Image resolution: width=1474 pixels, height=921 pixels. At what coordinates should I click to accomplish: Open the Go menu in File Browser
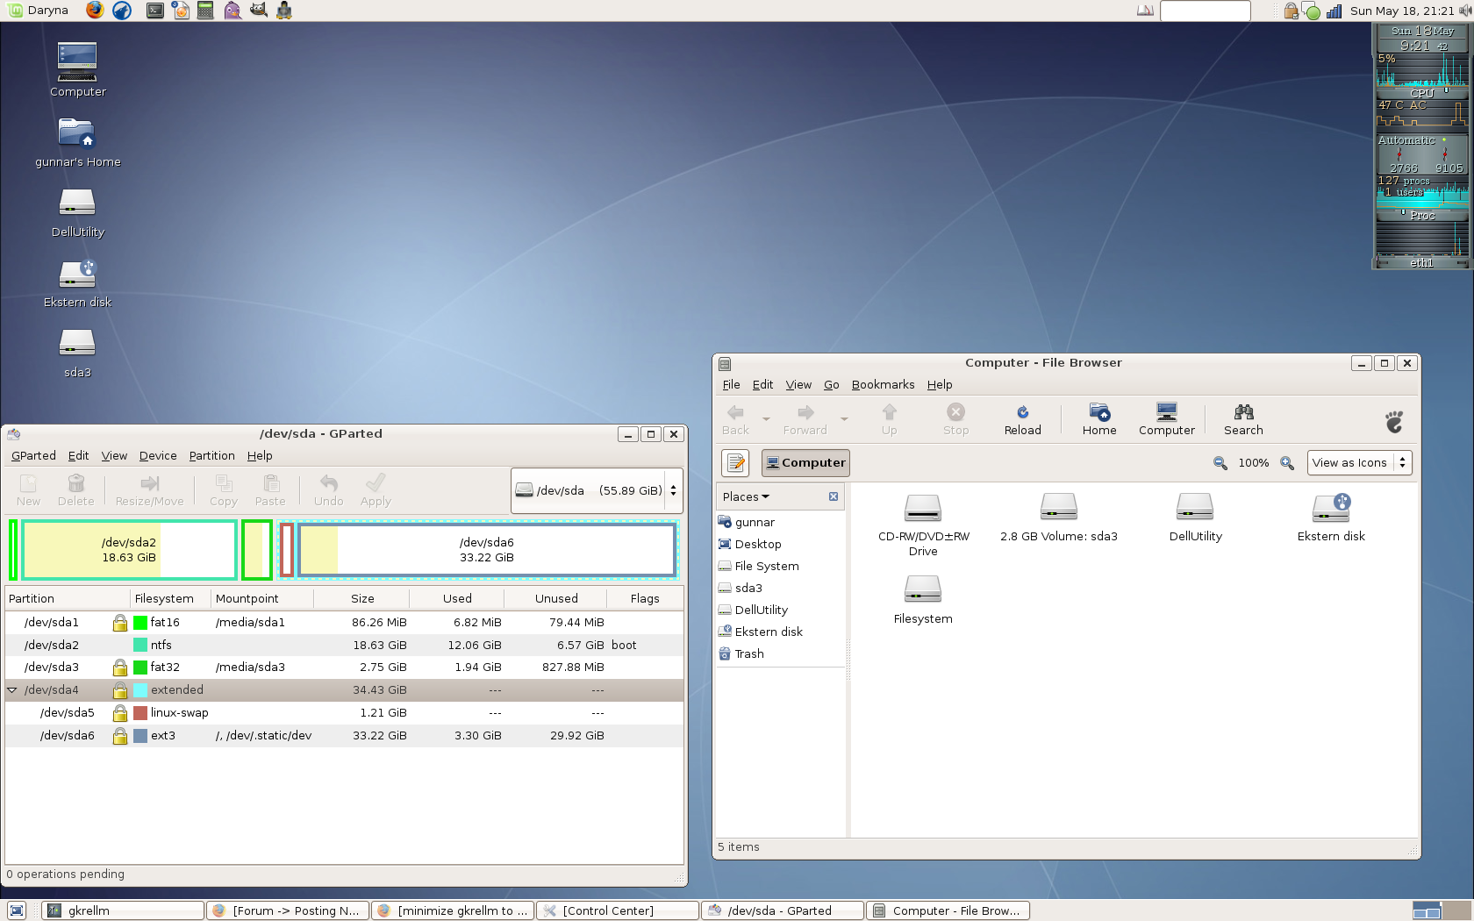click(832, 384)
